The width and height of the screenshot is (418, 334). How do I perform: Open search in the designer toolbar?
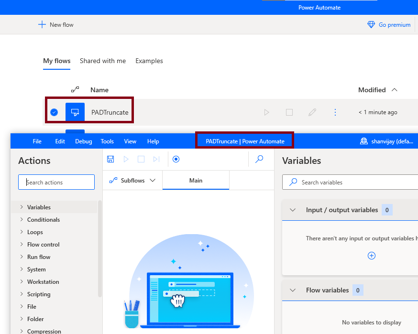tap(259, 159)
